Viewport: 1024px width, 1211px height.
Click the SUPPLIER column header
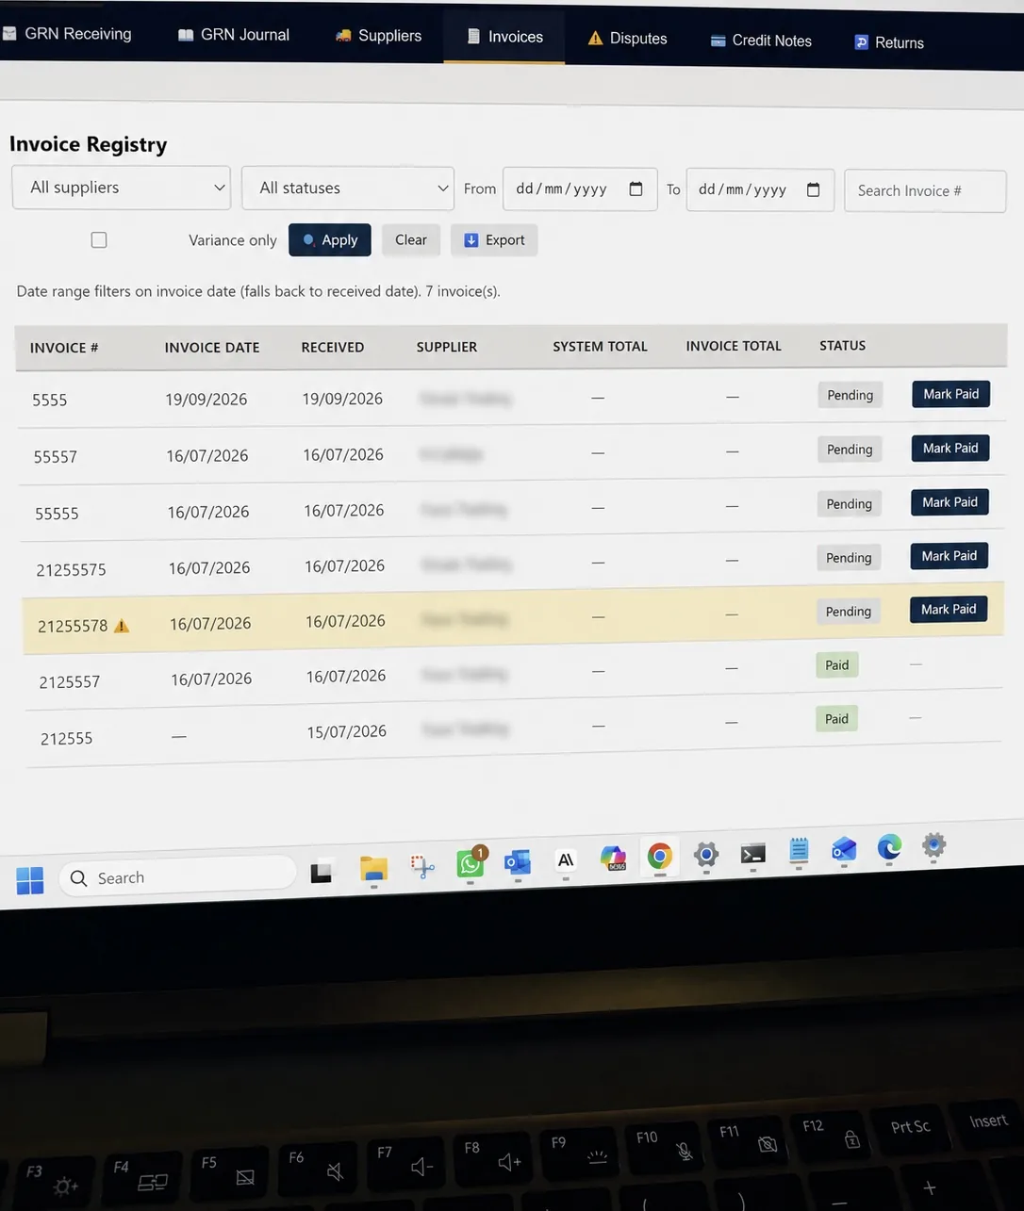click(x=447, y=347)
